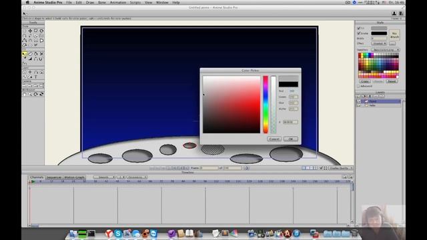
Task: Open the Onionskins dropdown in timeline
Action: [137, 177]
